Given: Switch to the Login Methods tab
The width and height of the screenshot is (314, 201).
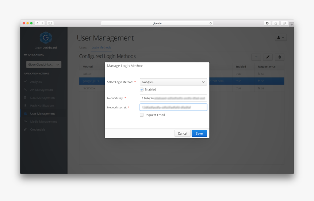Looking at the screenshot, I should (x=101, y=47).
